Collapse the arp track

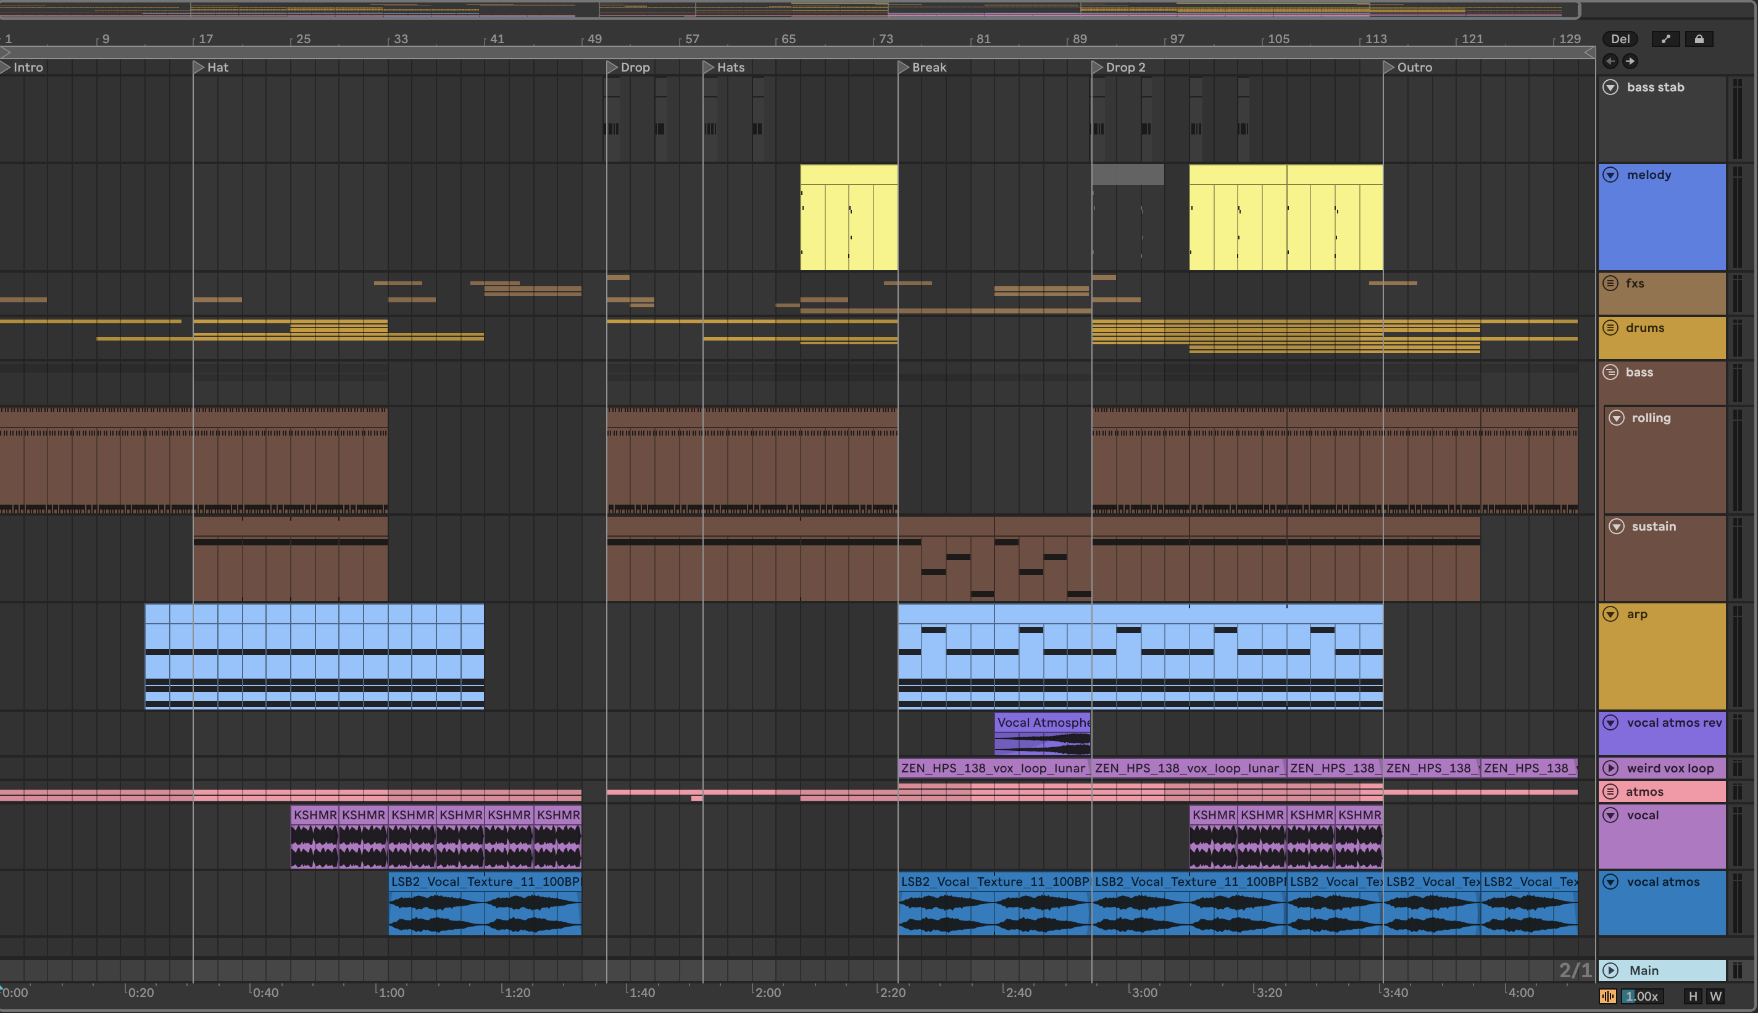pyautogui.click(x=1610, y=614)
